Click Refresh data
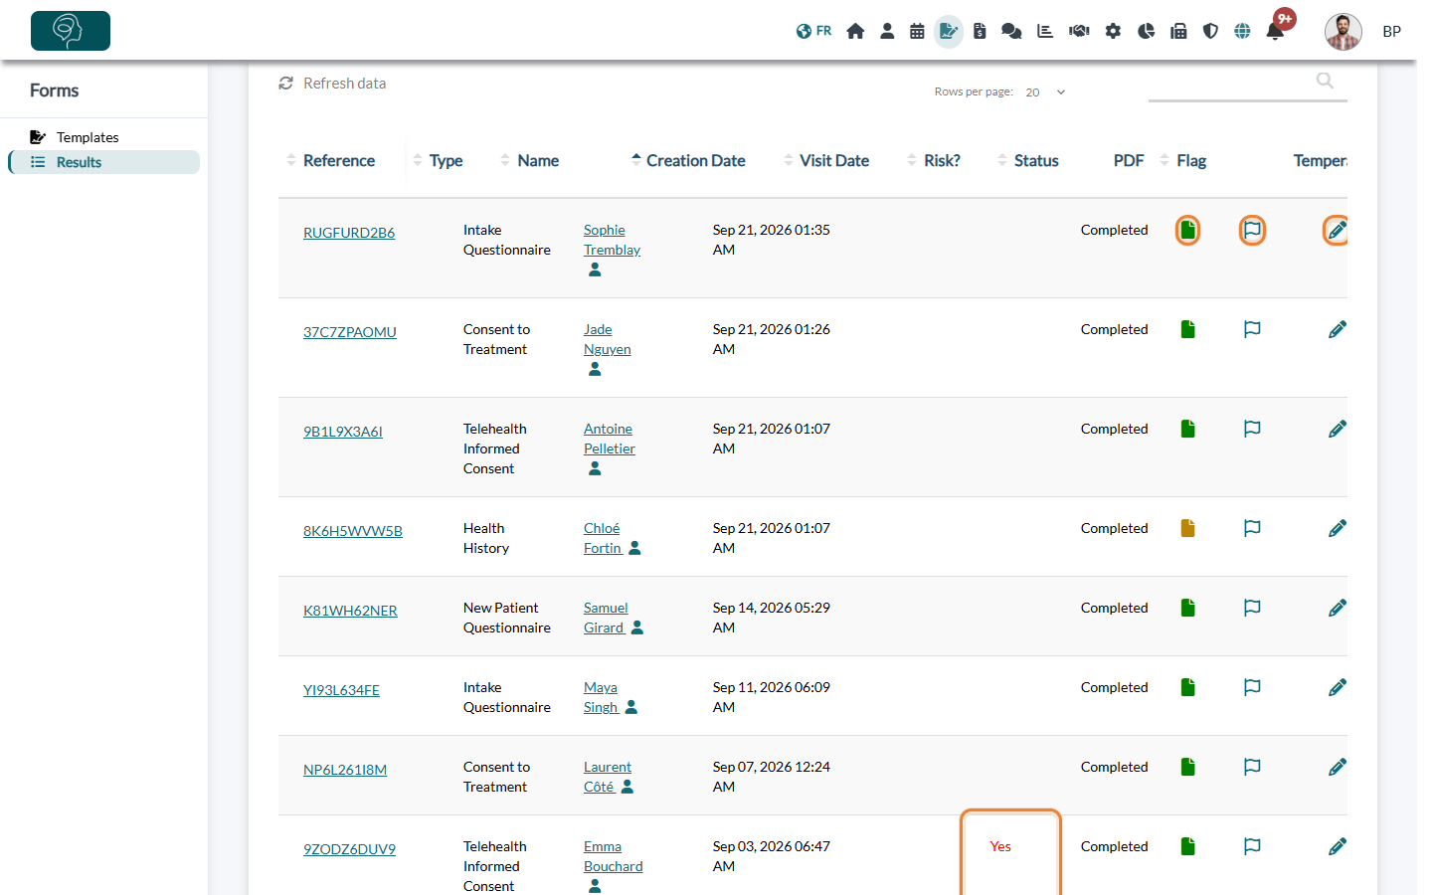The image size is (1432, 895). [332, 84]
